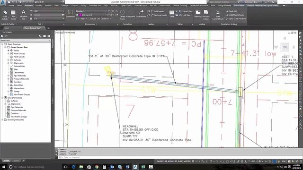The image size is (303, 170).
Task: Click the AutoCAD application menu button
Action: tap(3, 3)
